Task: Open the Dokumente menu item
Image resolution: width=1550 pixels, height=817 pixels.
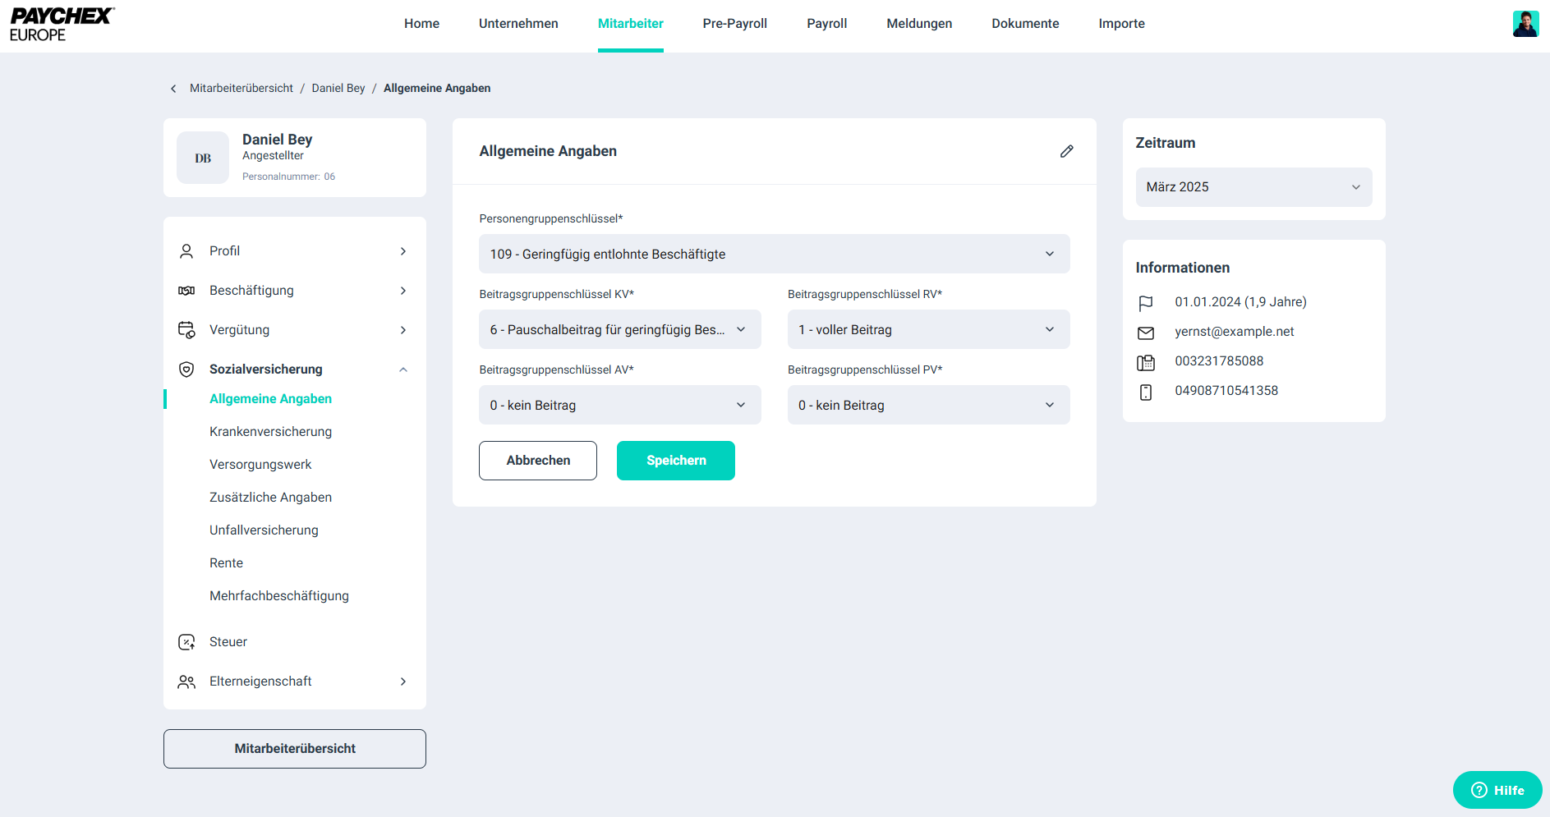Action: tap(1024, 24)
